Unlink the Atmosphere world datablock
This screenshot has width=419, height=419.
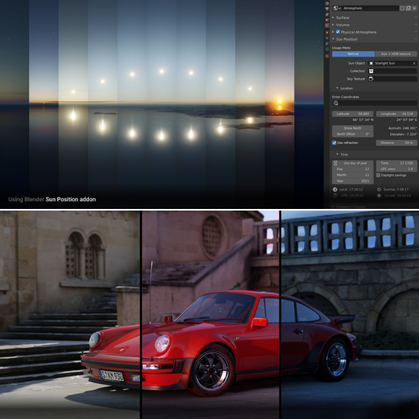click(x=414, y=8)
